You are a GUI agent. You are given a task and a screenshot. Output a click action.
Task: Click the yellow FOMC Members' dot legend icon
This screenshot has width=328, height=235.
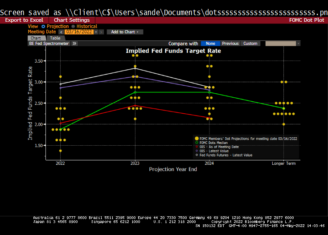(x=197, y=139)
